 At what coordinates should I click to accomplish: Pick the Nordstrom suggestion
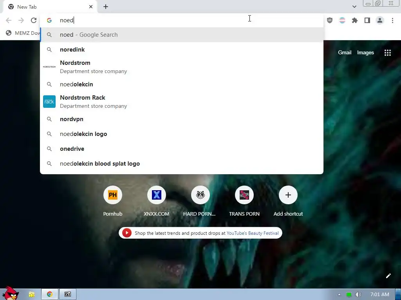pos(182,67)
